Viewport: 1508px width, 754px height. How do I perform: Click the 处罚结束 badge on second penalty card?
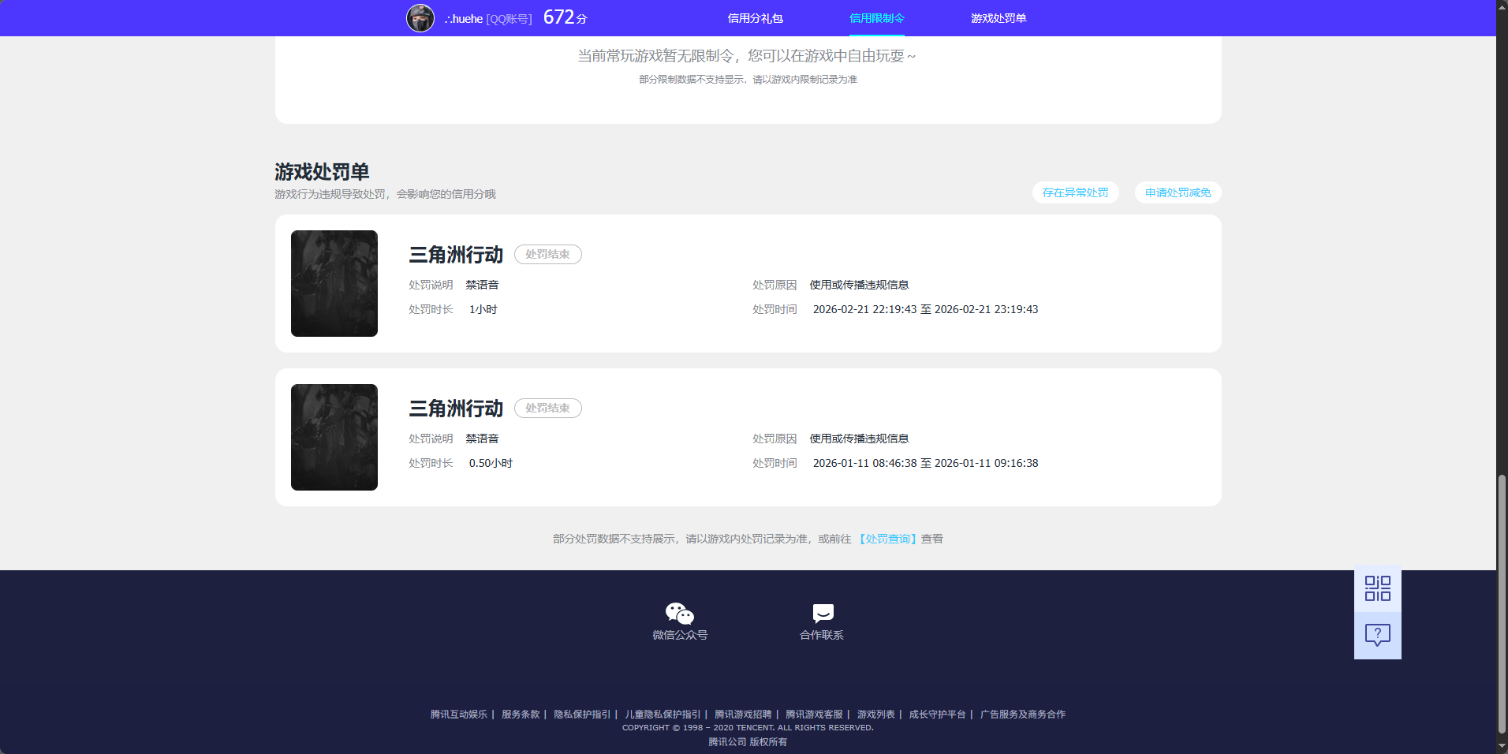pyautogui.click(x=547, y=408)
